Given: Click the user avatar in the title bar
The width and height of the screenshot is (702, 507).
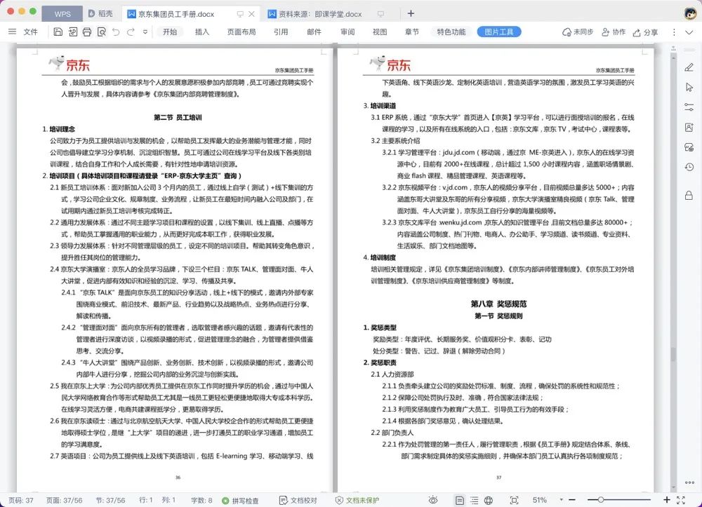Looking at the screenshot, I should coord(690,13).
